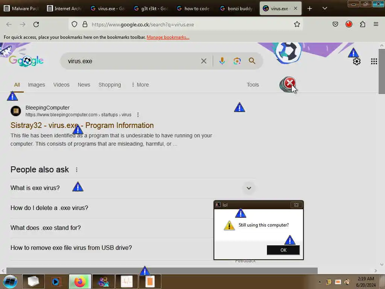Switch to the 'bonzi buddy' tab
This screenshot has height=289, width=385.
click(x=237, y=9)
